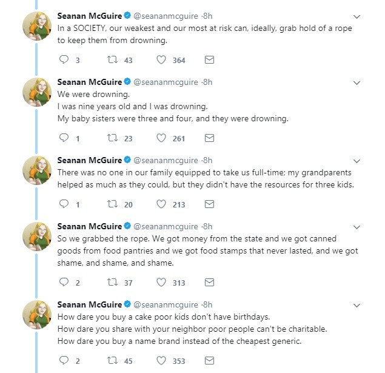This screenshot has height=373, width=385.
Task: Like the tweet with 313 likes
Action: 161,282
